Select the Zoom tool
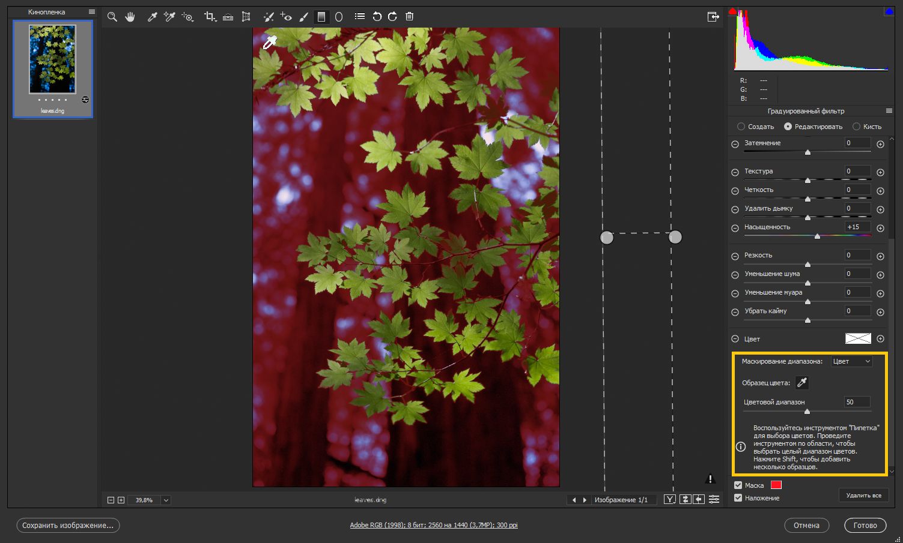The image size is (903, 543). (112, 17)
